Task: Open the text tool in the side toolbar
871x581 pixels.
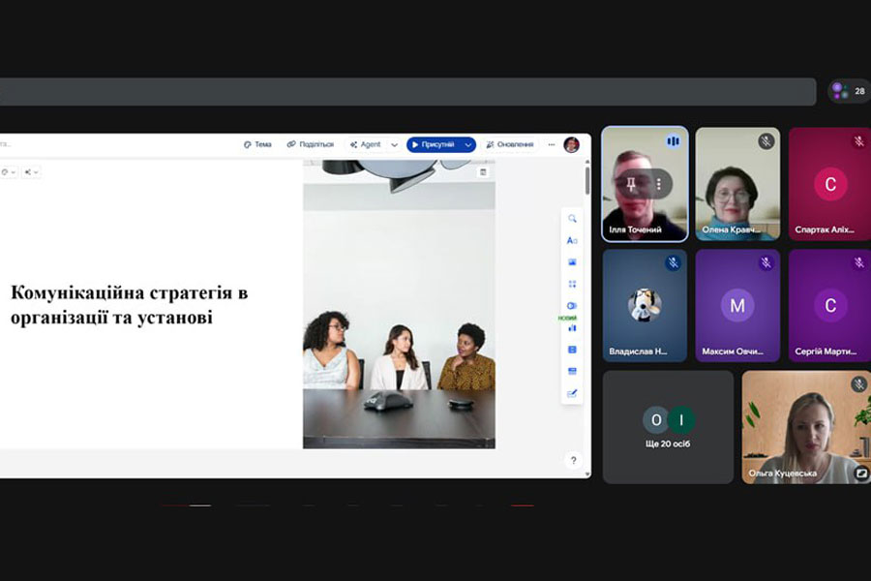Action: coord(572,240)
